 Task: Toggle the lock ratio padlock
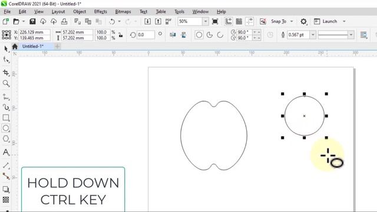pos(120,35)
